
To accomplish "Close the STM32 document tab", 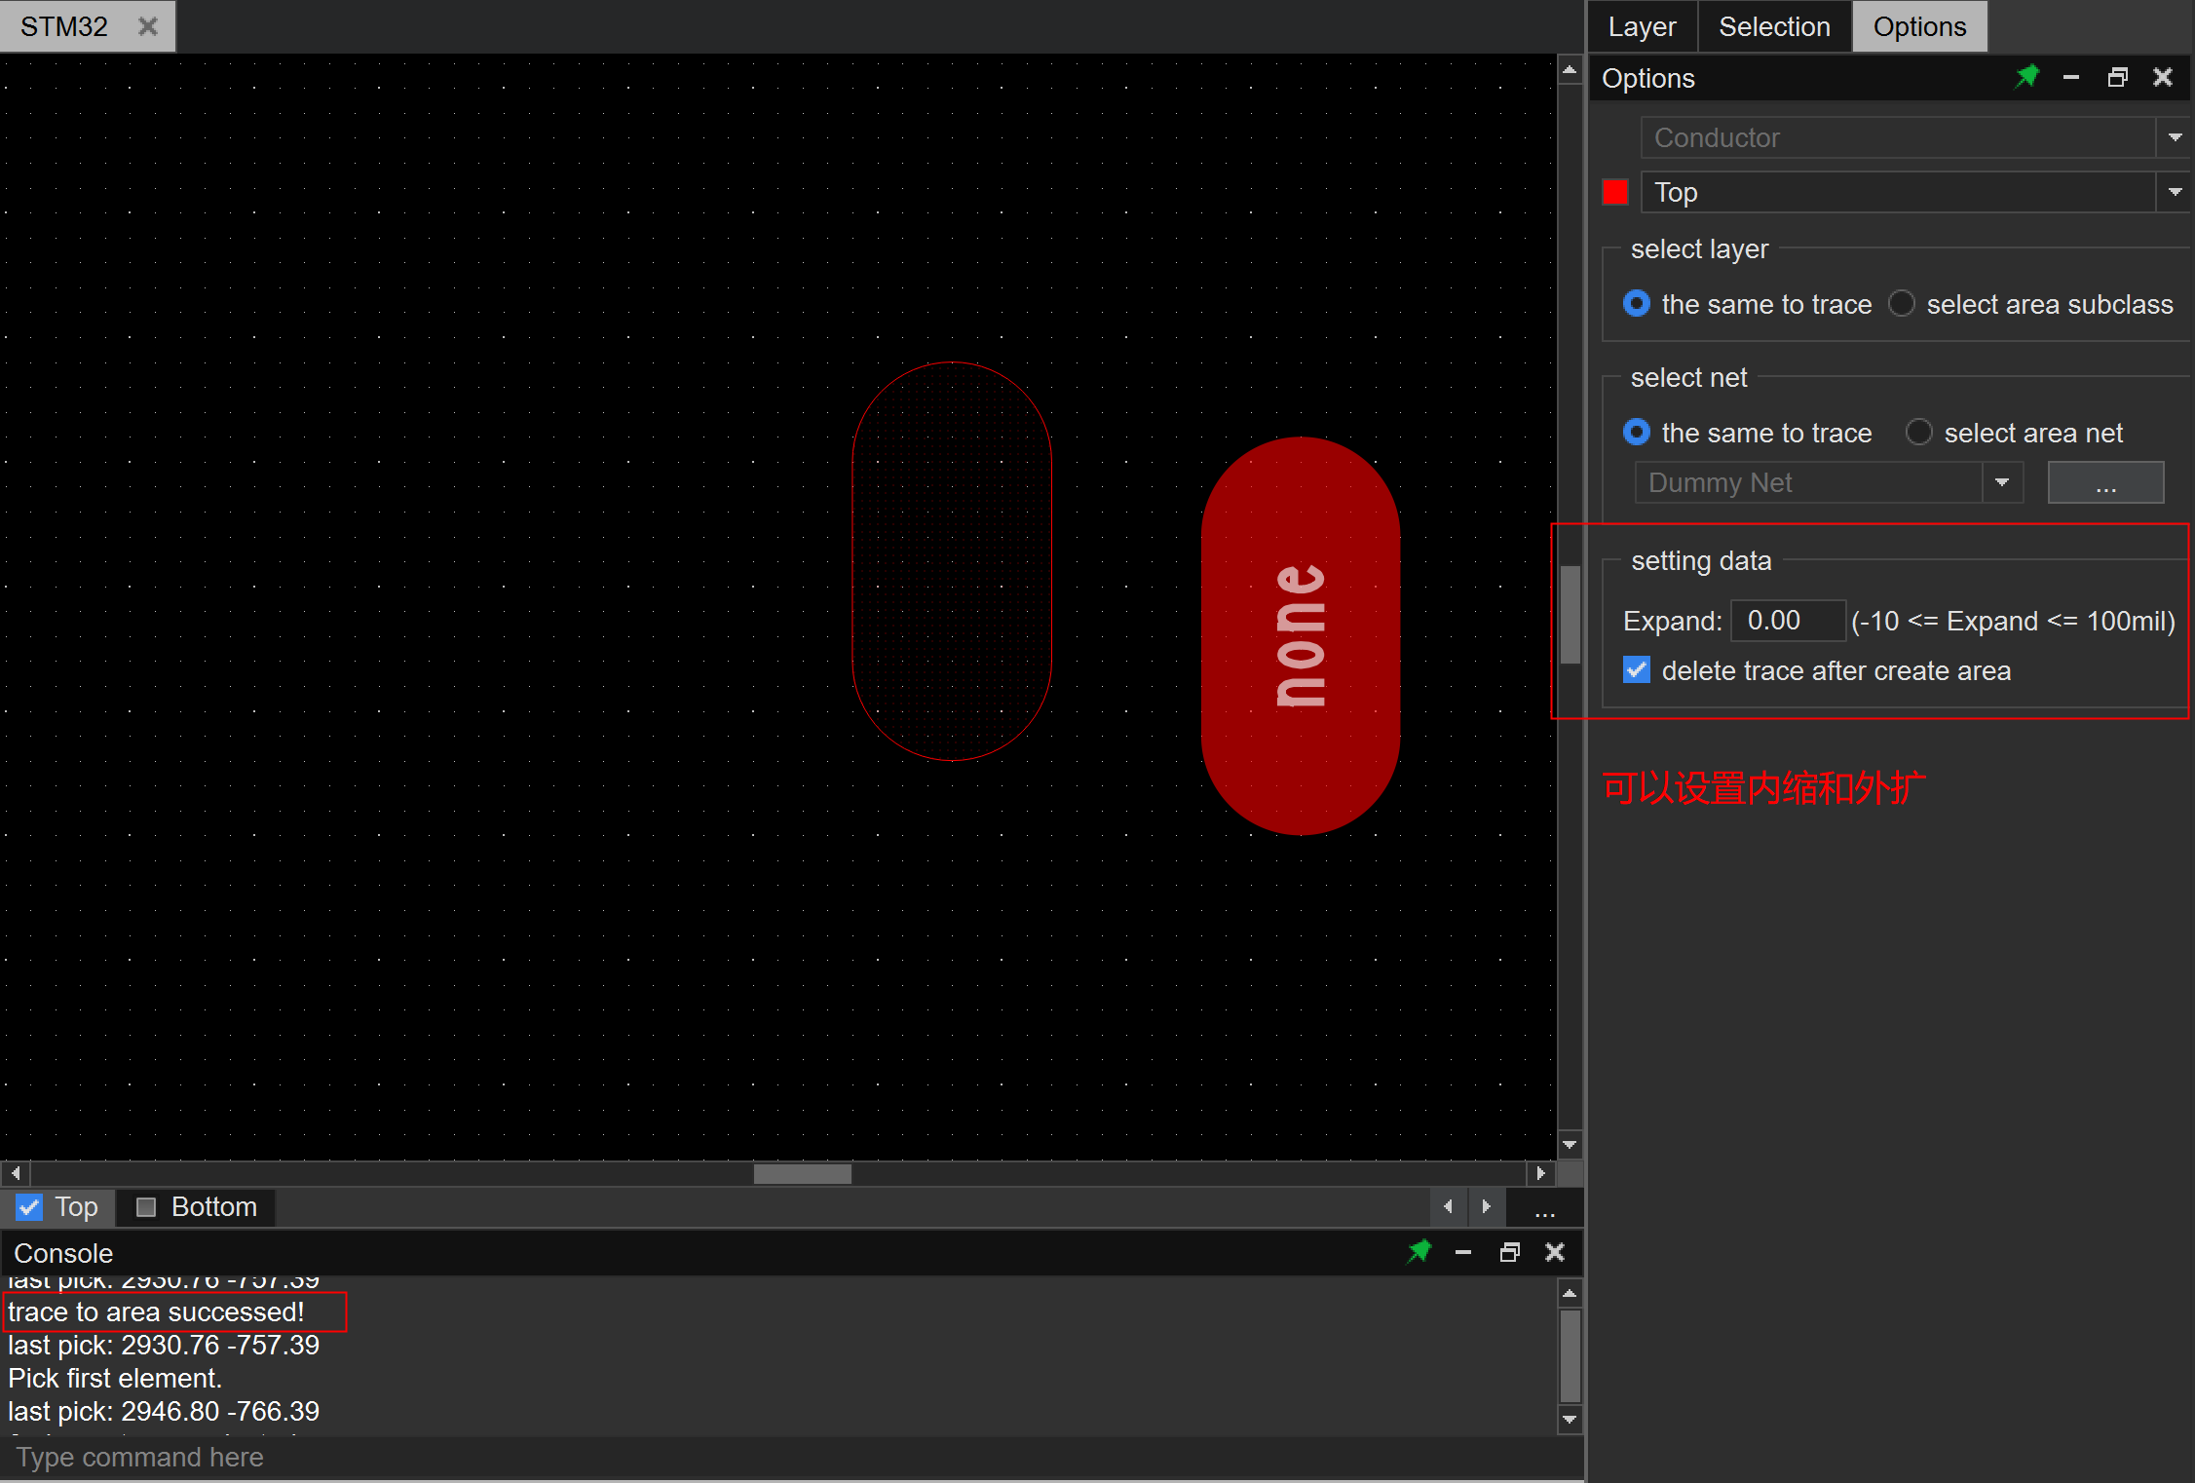I will (x=148, y=26).
